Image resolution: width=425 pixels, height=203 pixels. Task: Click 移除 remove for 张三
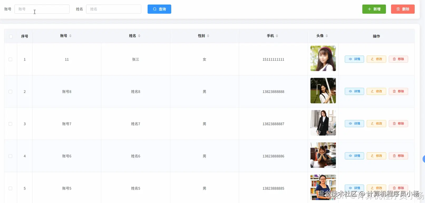tap(398, 59)
